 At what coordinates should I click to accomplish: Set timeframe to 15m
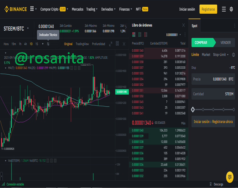click(x=14, y=44)
